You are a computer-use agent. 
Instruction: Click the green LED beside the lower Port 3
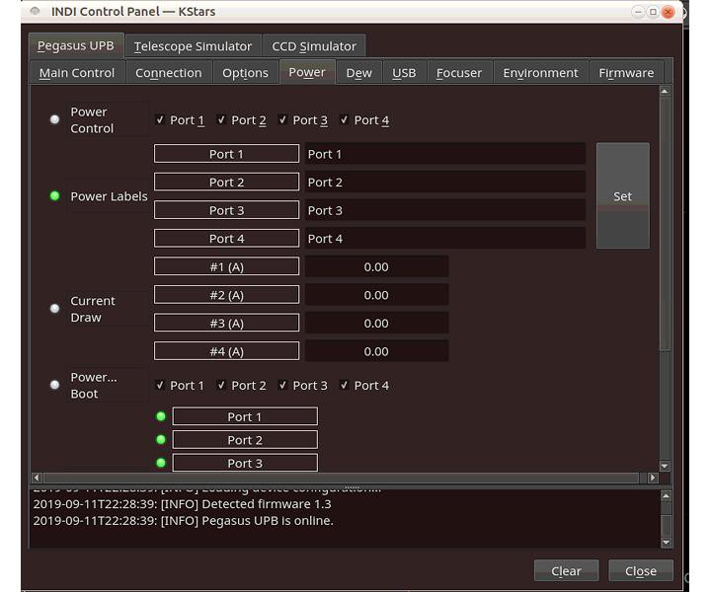pos(161,463)
